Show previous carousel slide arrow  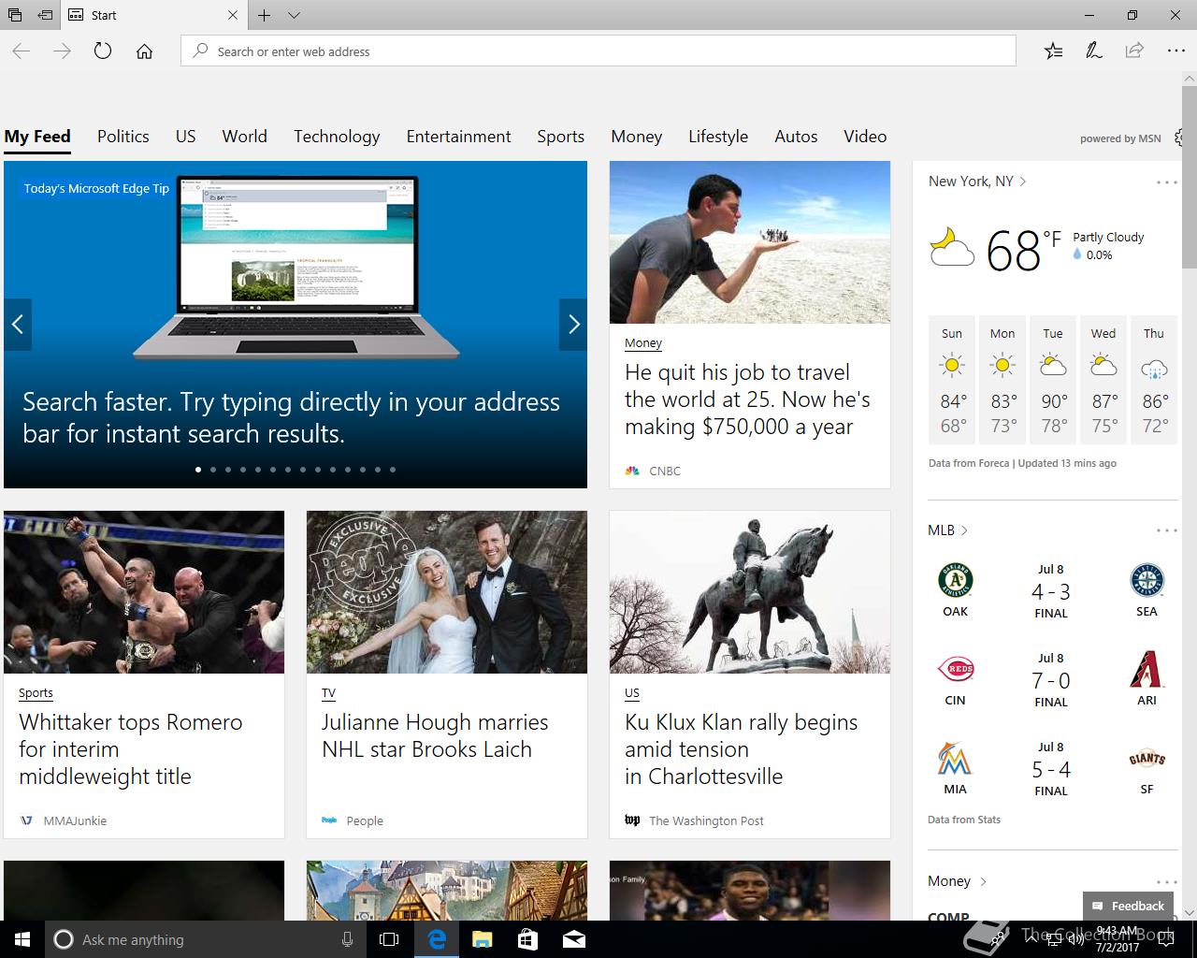18,325
